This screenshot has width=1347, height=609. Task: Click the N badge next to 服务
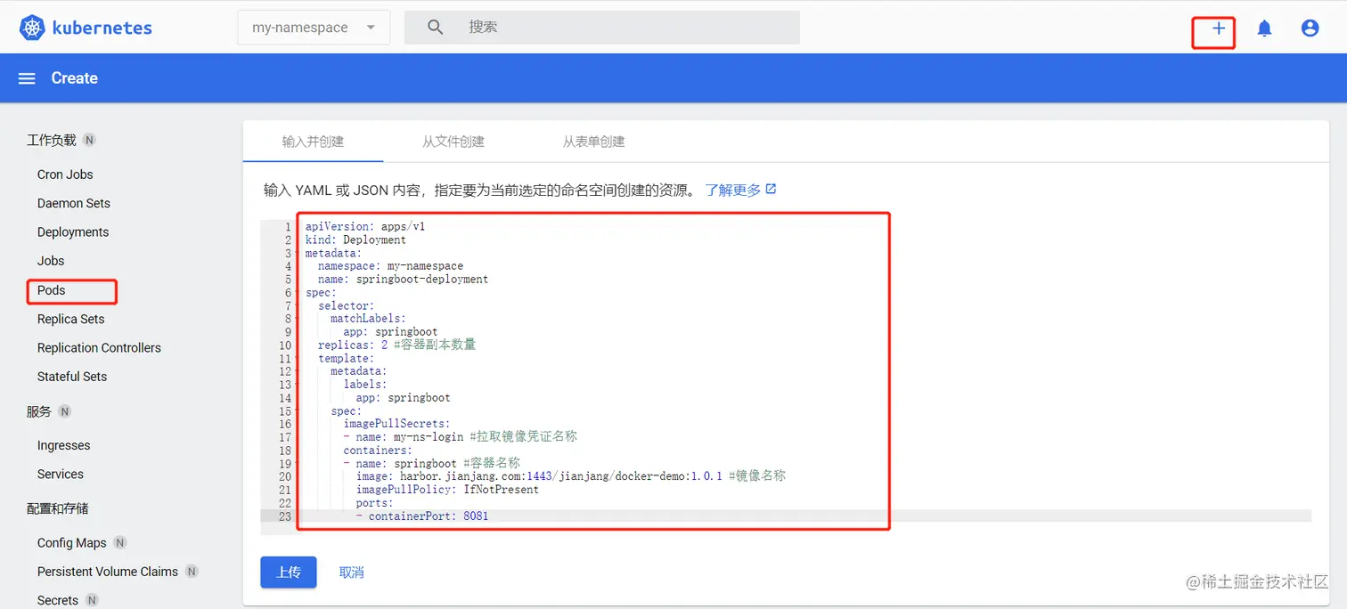pyautogui.click(x=64, y=411)
